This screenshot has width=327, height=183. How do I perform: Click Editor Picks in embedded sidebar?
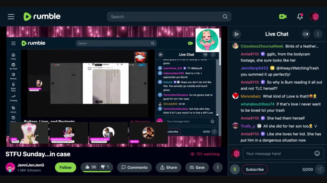tap(13, 87)
